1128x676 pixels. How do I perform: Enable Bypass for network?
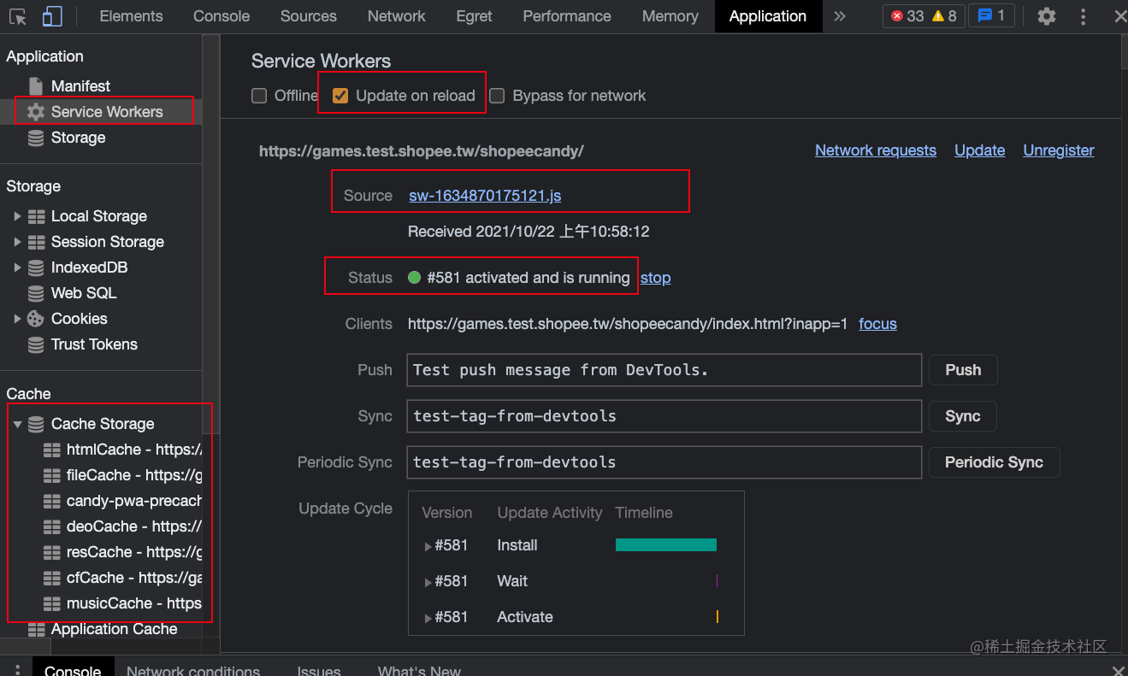[497, 96]
